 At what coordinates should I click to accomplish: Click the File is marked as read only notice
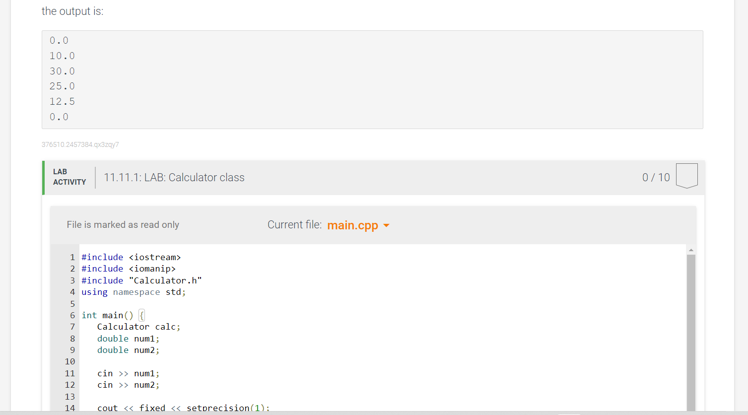[123, 224]
